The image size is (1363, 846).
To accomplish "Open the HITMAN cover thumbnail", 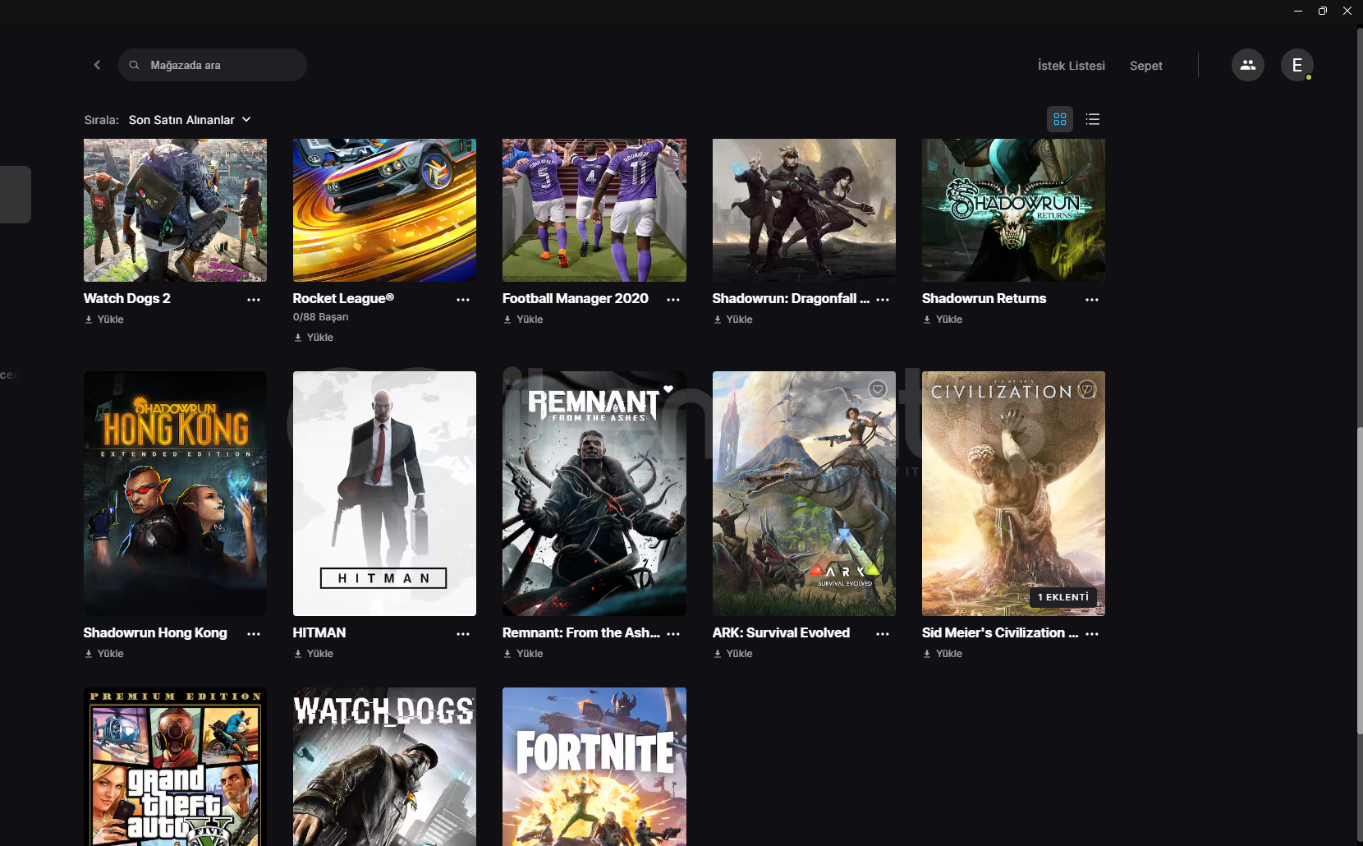I will (x=384, y=494).
